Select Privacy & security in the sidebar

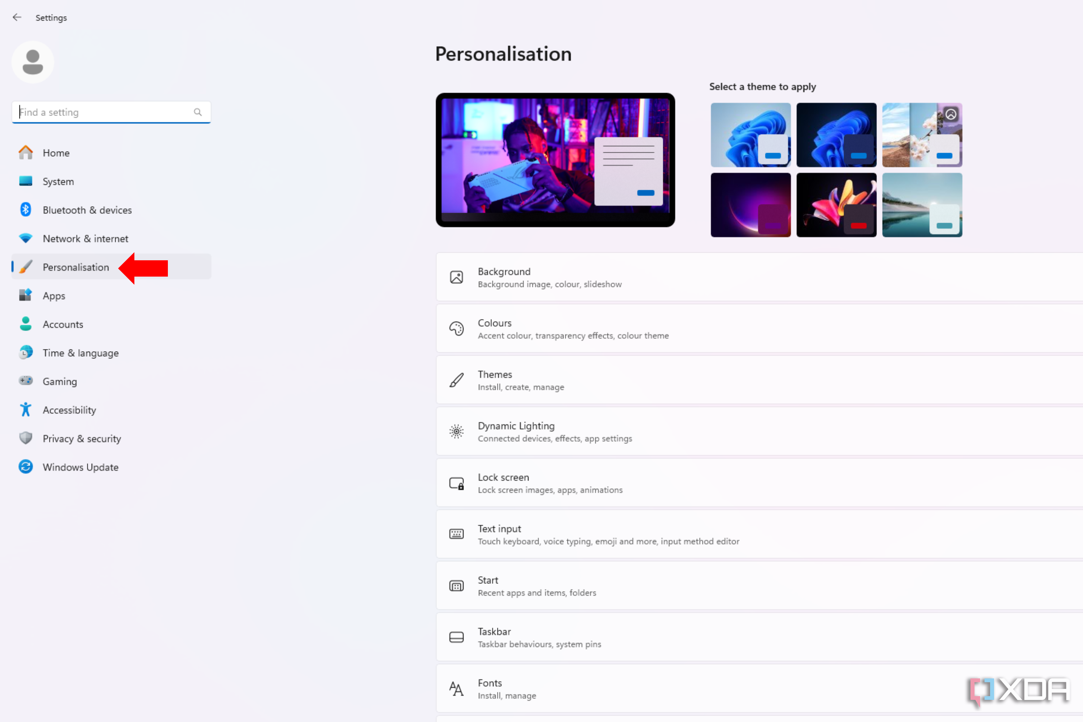(x=82, y=438)
